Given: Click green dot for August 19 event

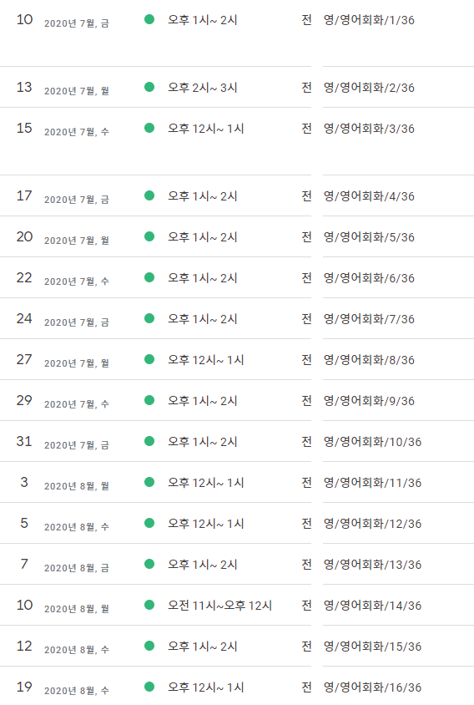Looking at the screenshot, I should point(149,687).
